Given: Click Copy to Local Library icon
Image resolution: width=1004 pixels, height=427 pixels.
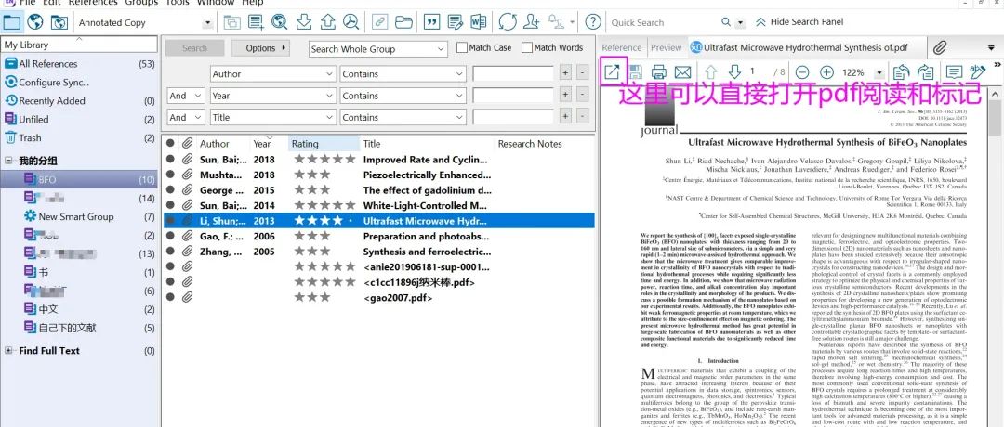Looking at the screenshot, I should [x=231, y=22].
